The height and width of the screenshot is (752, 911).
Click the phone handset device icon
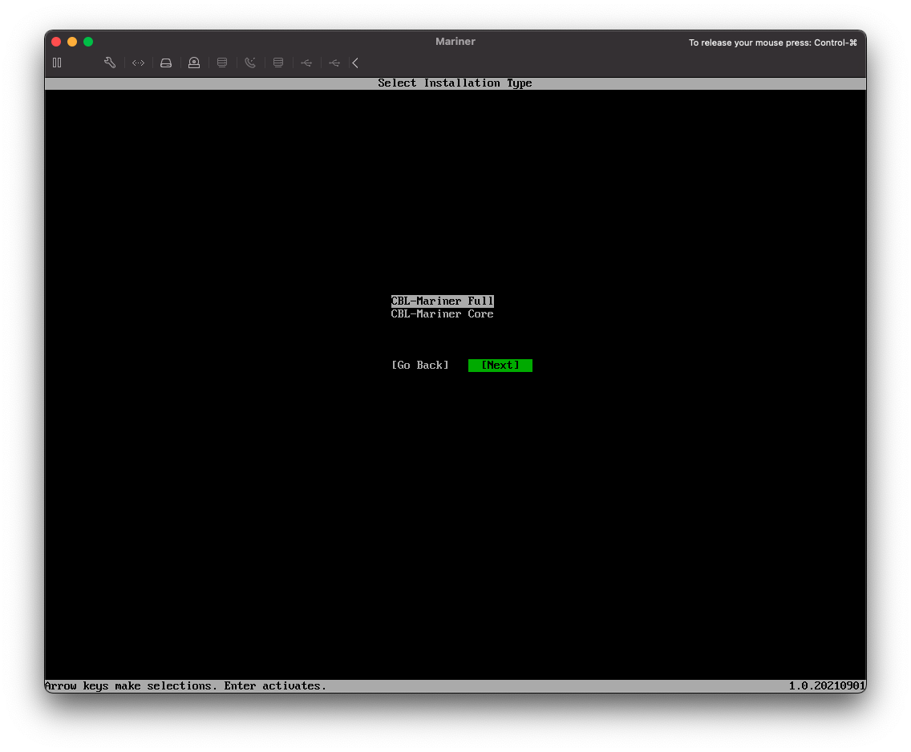pos(250,63)
